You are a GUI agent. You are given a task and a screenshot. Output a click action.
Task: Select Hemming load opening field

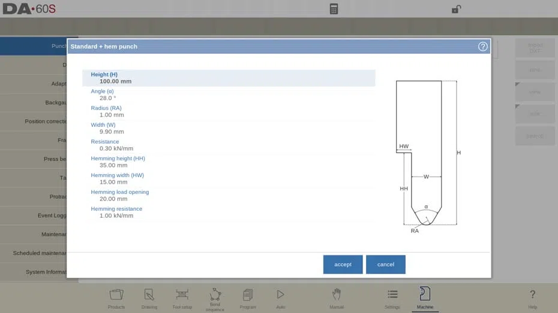[x=229, y=196]
